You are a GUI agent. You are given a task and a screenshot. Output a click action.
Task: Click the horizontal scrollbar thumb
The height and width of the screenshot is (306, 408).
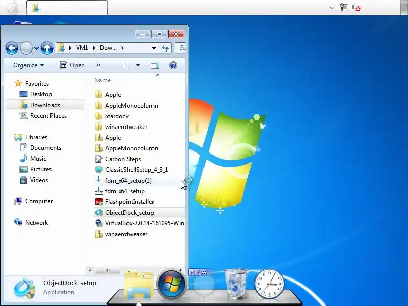point(108,270)
